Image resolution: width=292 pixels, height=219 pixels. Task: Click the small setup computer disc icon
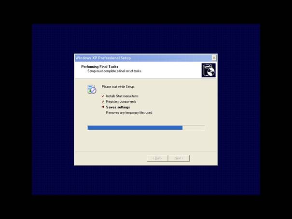(x=91, y=89)
